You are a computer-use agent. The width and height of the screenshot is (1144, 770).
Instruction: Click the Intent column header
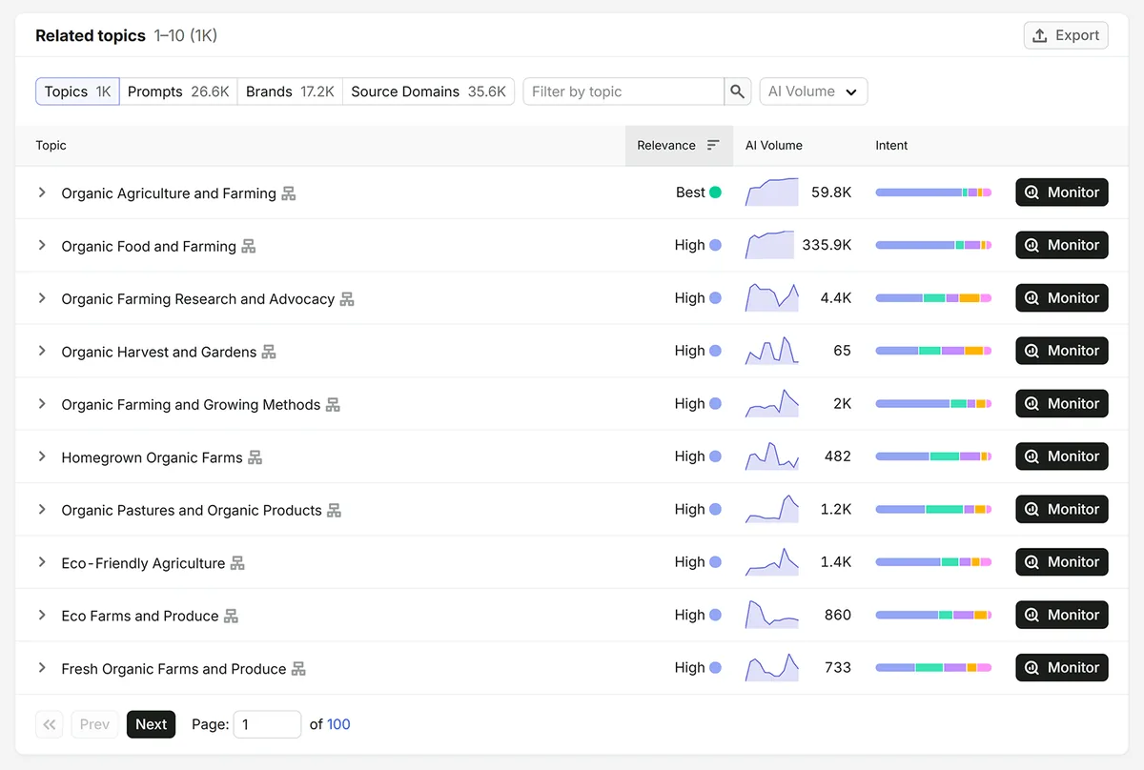(x=891, y=146)
